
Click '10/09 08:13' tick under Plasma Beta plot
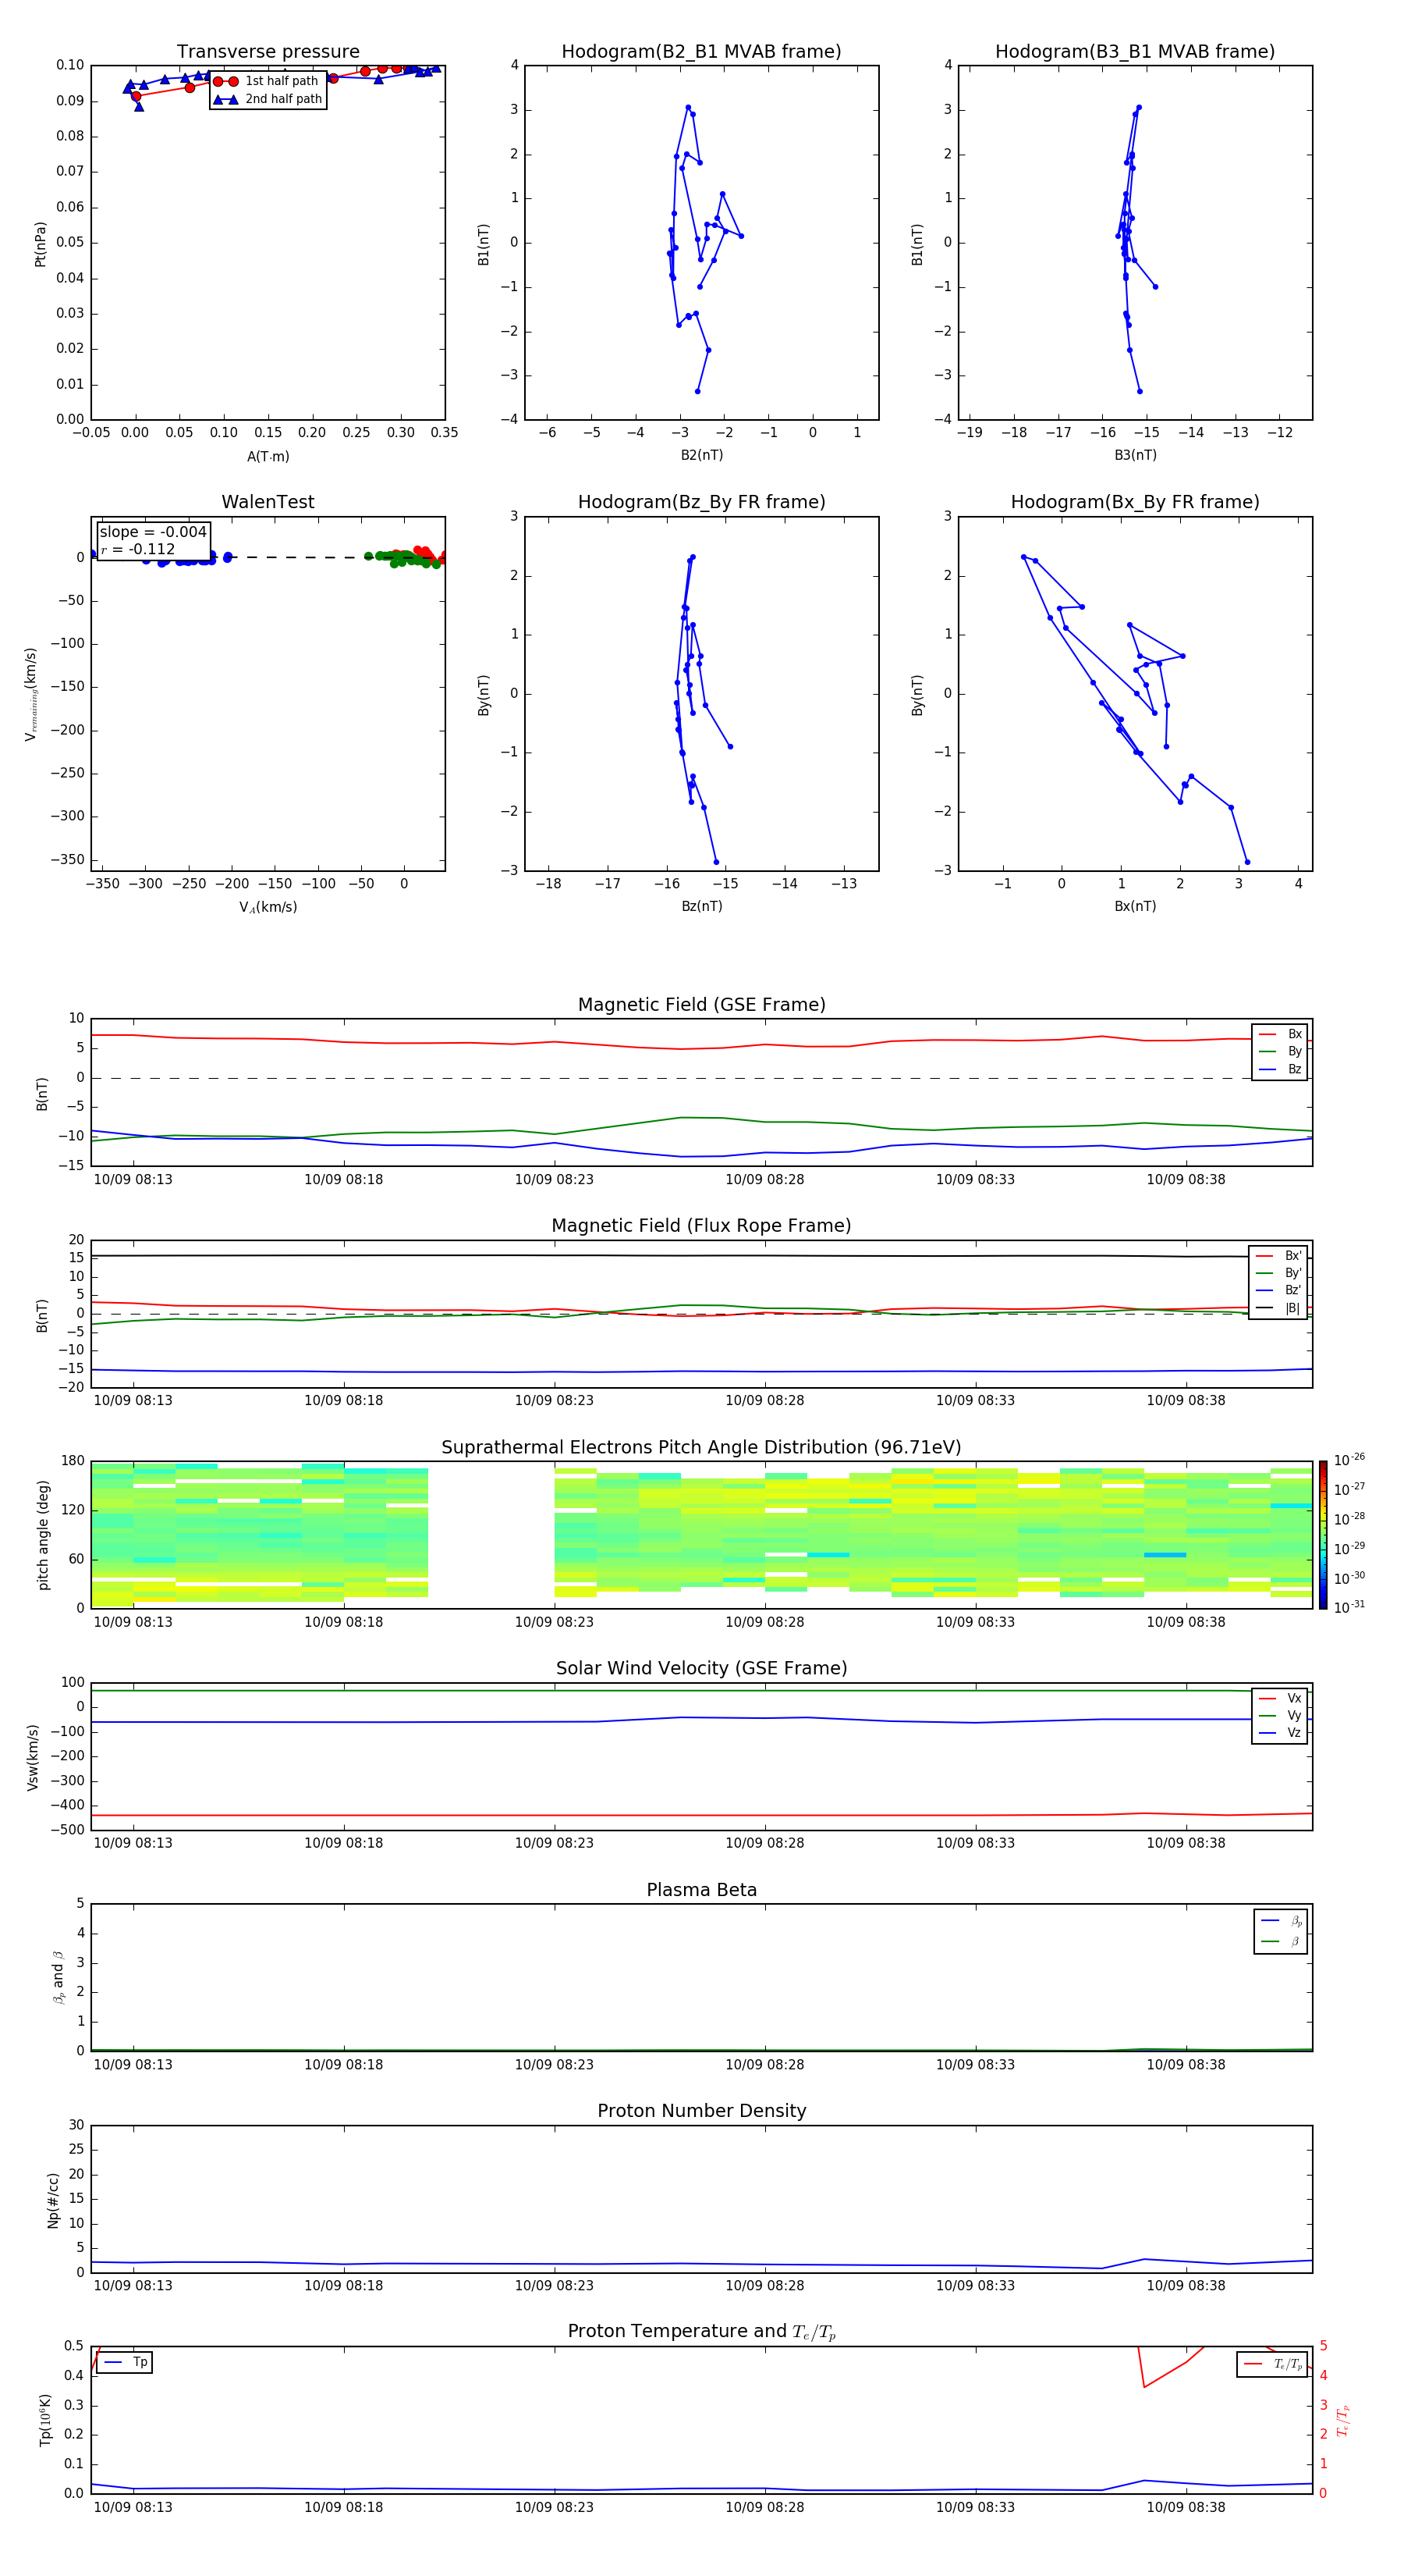point(133,2065)
